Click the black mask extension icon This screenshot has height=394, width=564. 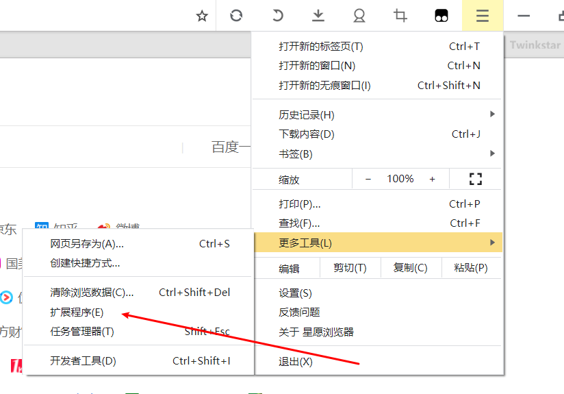click(441, 16)
